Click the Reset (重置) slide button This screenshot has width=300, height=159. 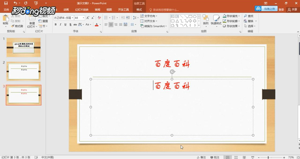[x=43, y=21]
